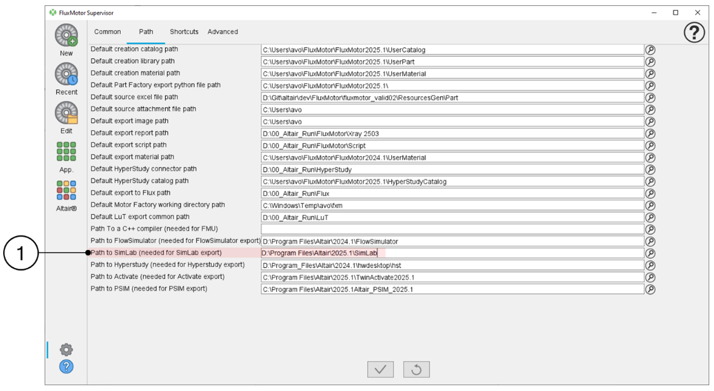Browse for Default creation library path
714x391 pixels.
coord(650,62)
